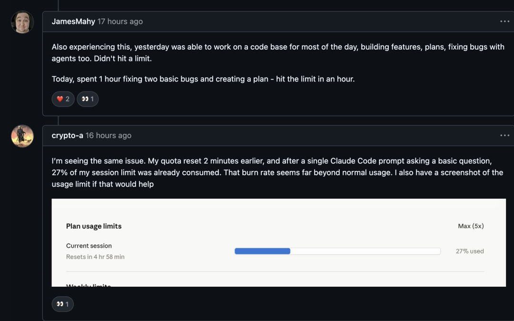Screen dimensions: 514x321
Task: Click the blue session usage progress bar
Action: [262, 251]
